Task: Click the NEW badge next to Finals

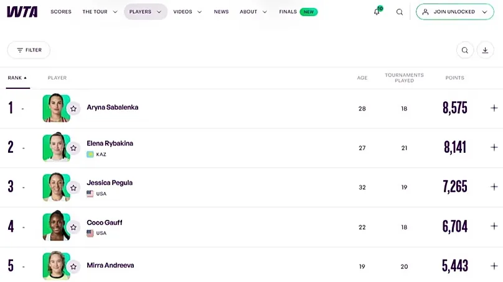Action: [309, 12]
